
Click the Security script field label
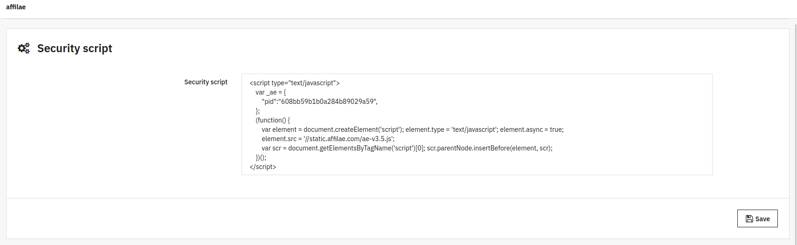[x=206, y=82]
